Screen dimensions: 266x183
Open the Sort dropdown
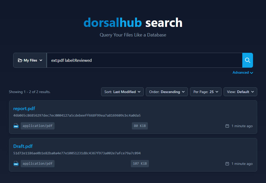[x=122, y=92]
